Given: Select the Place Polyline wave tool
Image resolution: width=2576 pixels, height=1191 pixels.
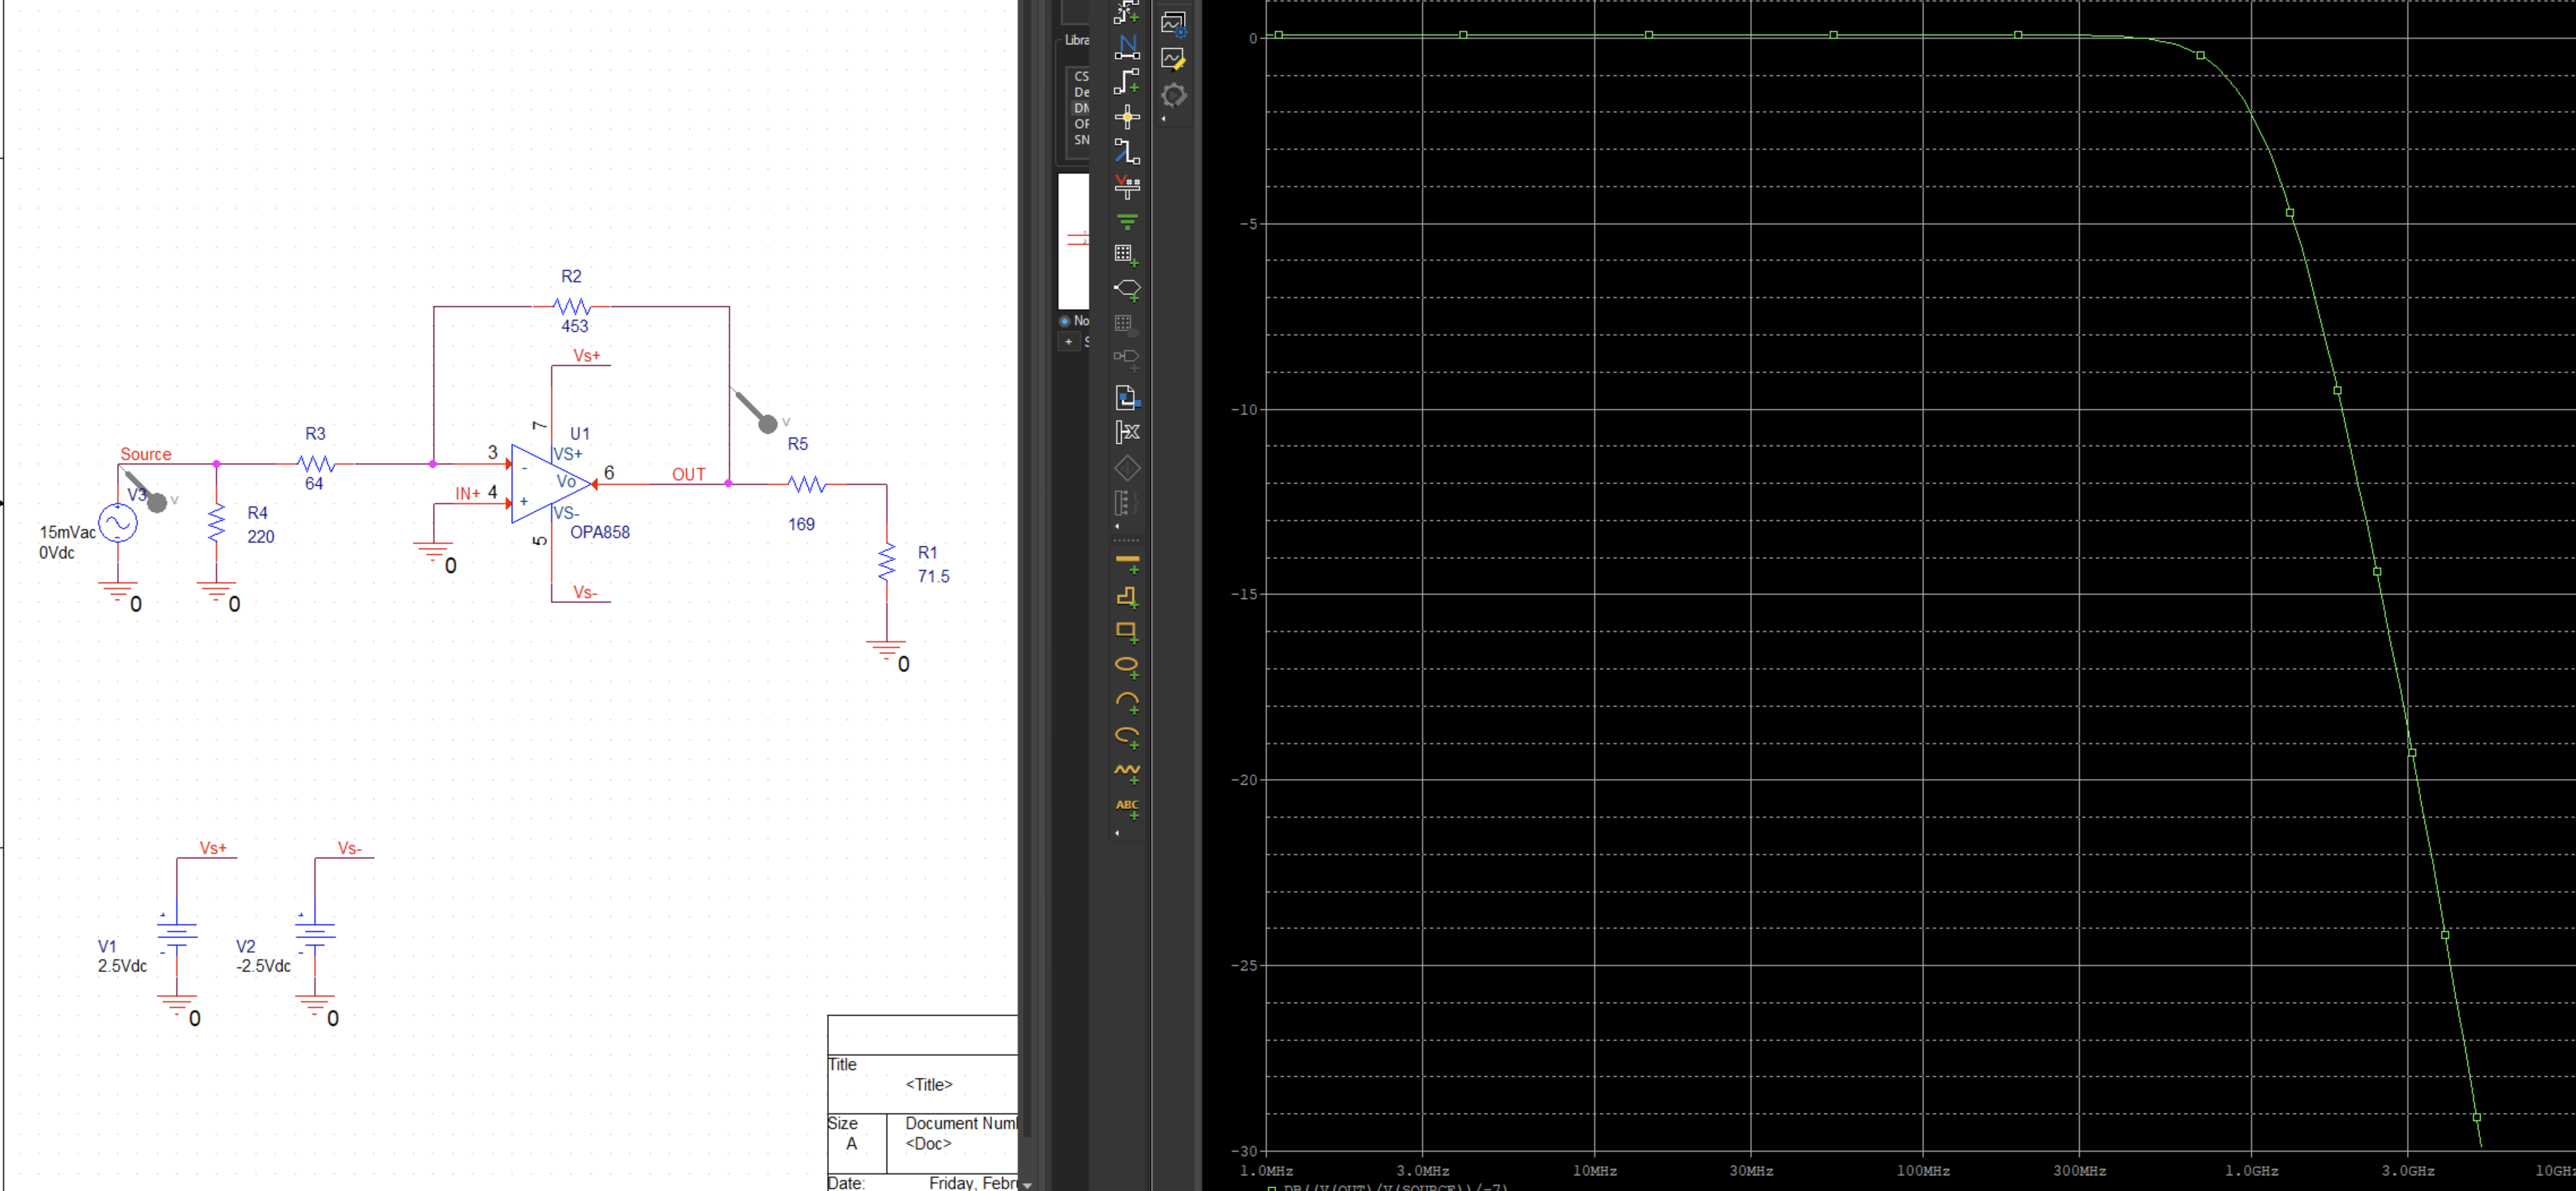Looking at the screenshot, I should [1127, 772].
